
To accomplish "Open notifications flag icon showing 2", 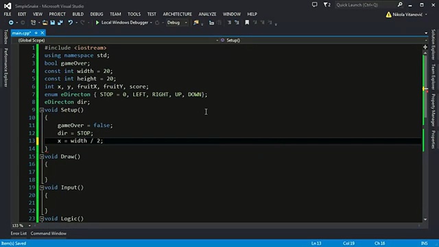I will (327, 5).
